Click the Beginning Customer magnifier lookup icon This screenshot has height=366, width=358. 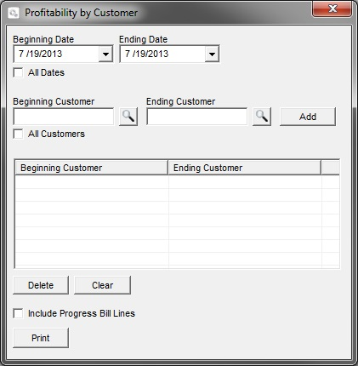pos(128,117)
